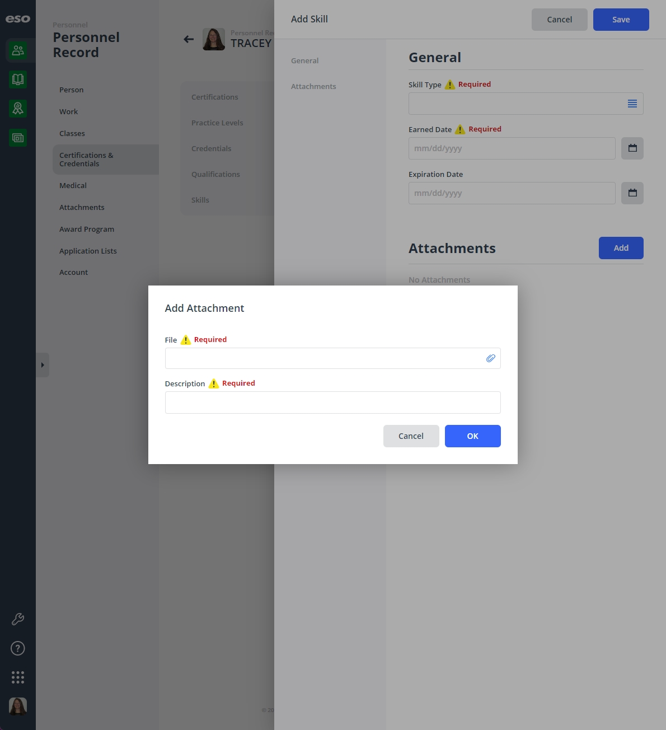
Task: Open the app grid launcher icon
Action: (18, 677)
